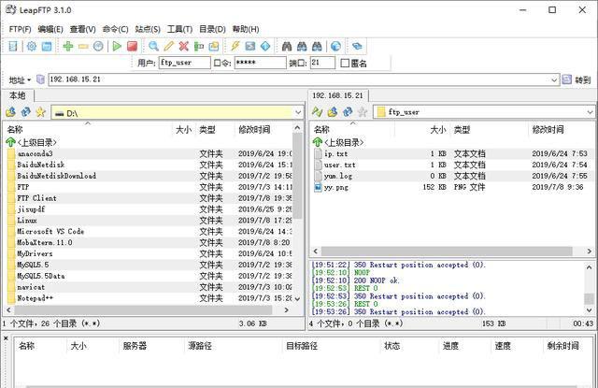Click the go-to button icon beside 转到
Screen dimensions: 598x388
pos(567,79)
